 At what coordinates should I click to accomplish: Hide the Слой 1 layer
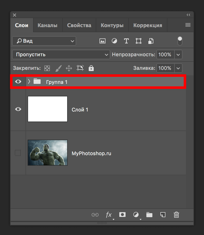pos(18,109)
